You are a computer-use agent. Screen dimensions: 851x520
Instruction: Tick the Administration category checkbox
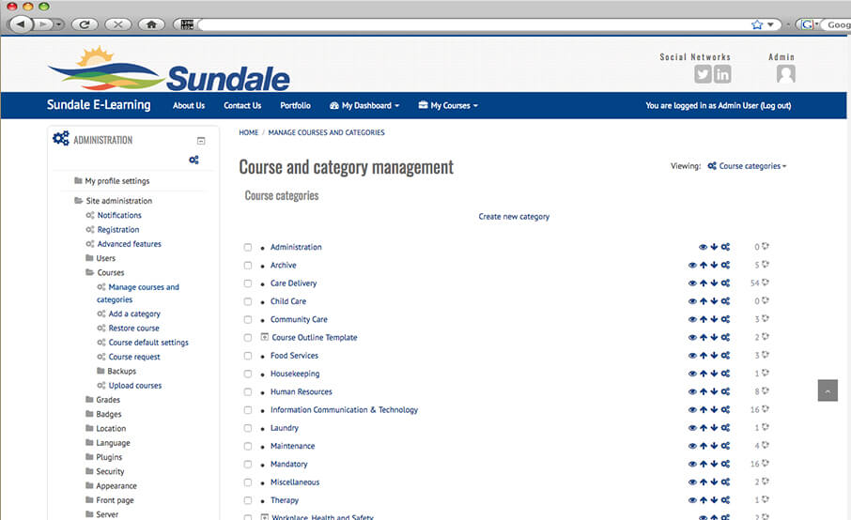(247, 247)
